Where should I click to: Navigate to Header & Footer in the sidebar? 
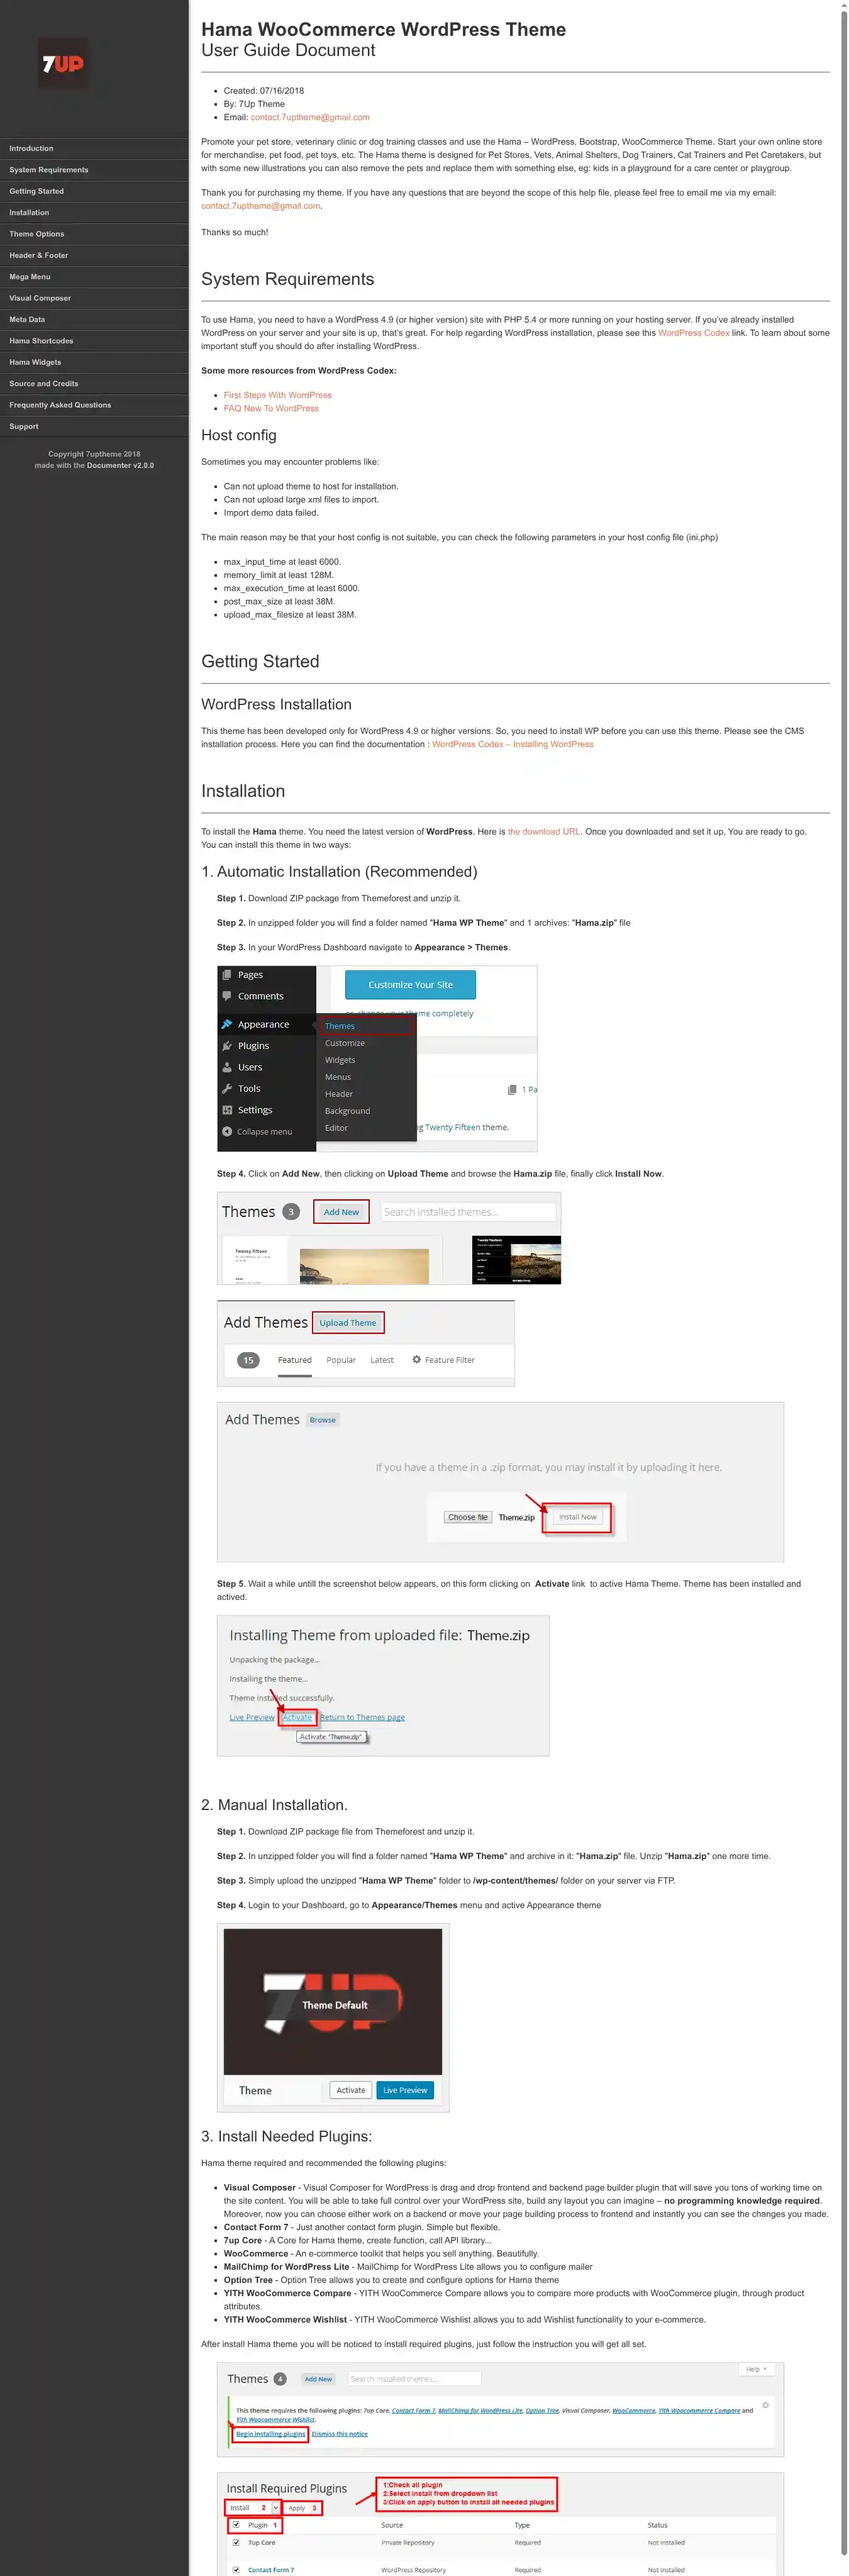[94, 255]
